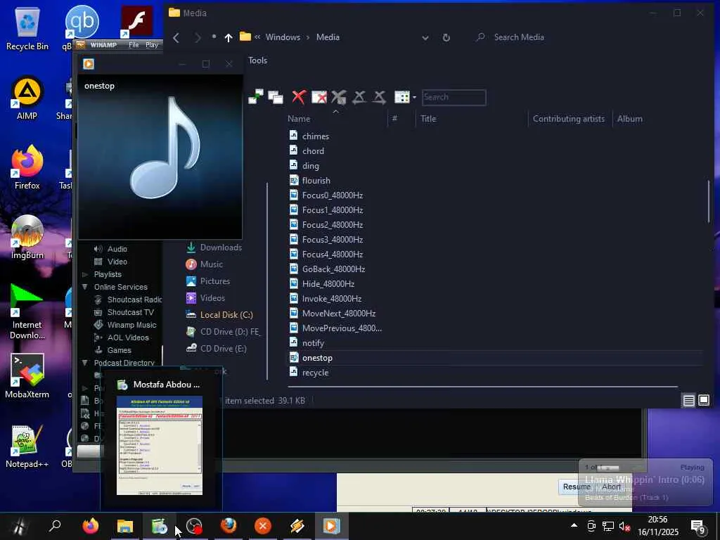Select AOL Videos in Winamp library
This screenshot has height=540, width=720.
coord(128,337)
